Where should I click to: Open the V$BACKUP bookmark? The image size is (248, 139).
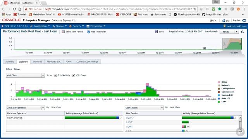[124, 15]
